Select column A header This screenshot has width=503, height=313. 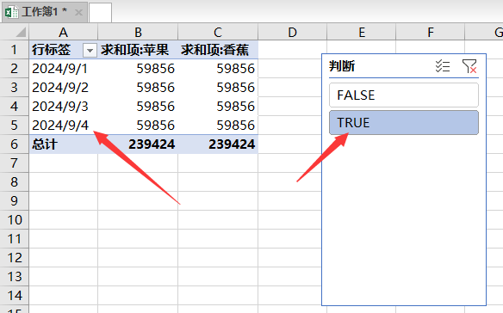tap(63, 32)
